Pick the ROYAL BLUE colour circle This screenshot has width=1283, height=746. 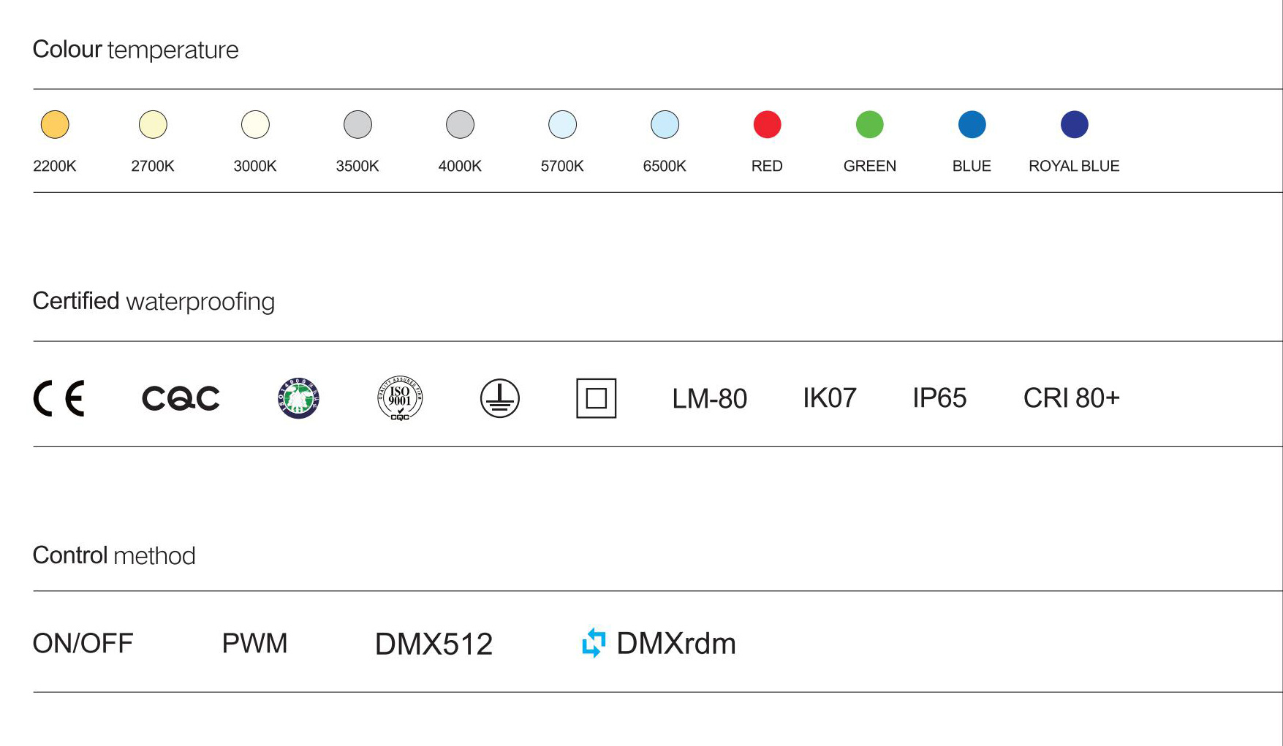click(1074, 125)
